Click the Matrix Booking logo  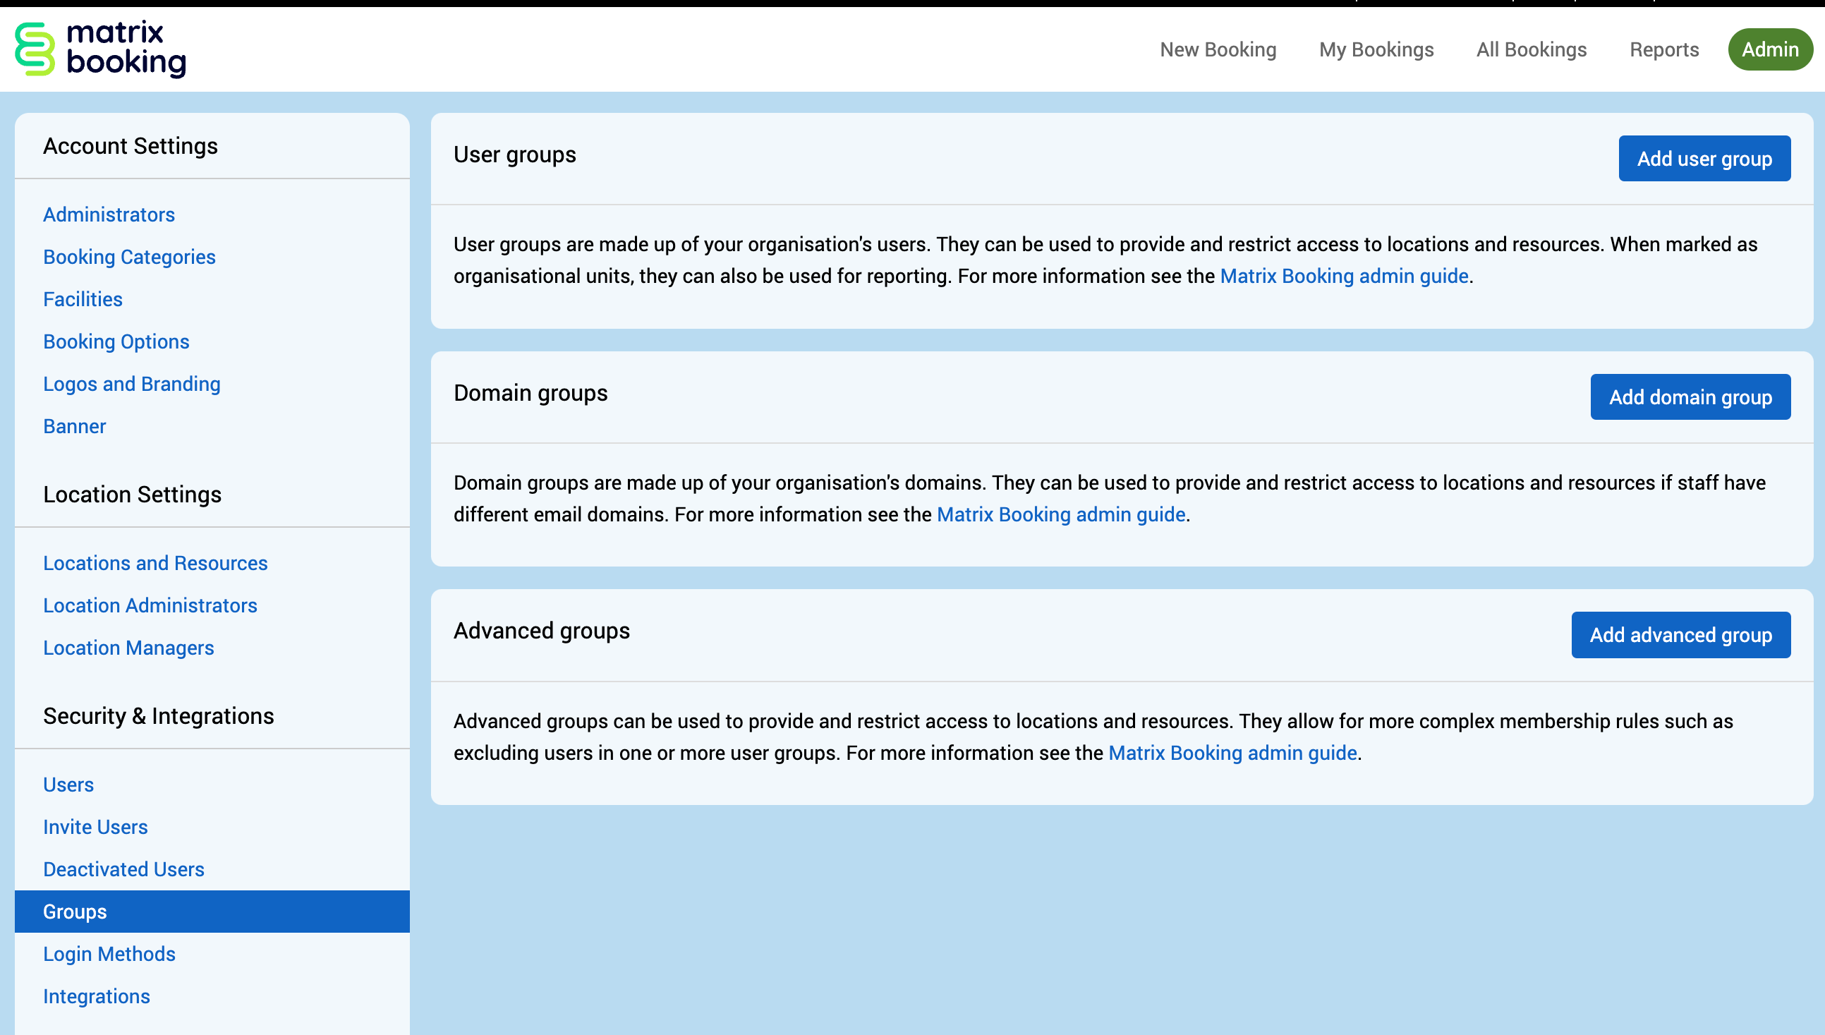pyautogui.click(x=100, y=49)
